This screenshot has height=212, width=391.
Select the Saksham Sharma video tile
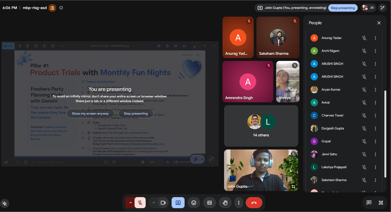[x=278, y=37]
